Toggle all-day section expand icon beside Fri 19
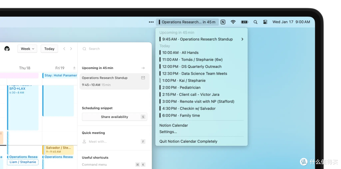 tap(74, 68)
